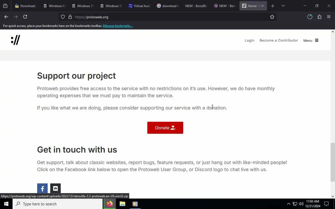Click the Support our project heading

(x=76, y=76)
